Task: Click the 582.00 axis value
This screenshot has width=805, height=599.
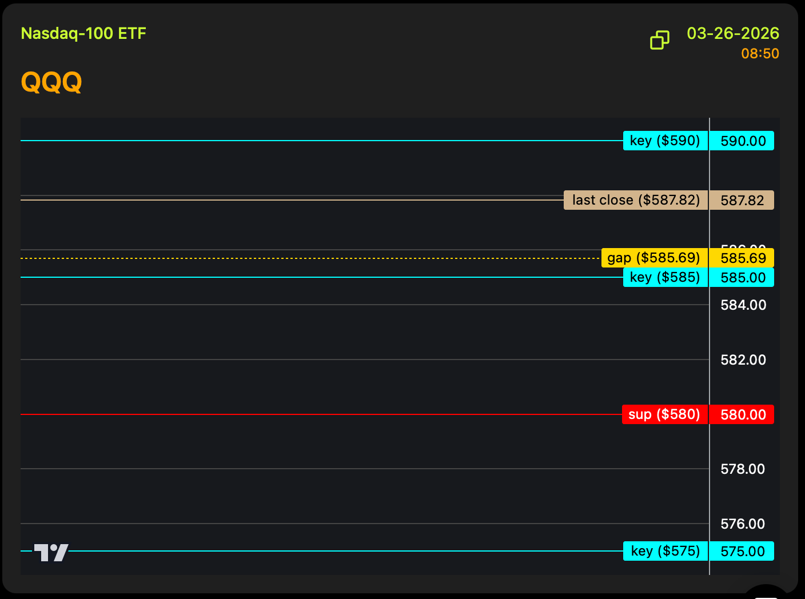Action: pos(743,360)
